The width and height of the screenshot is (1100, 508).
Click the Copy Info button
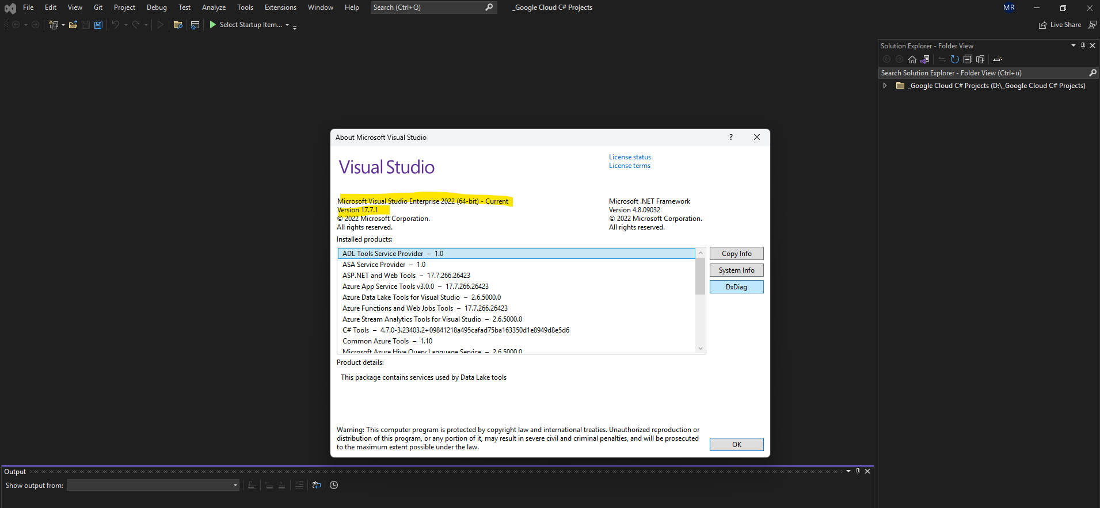tap(736, 254)
